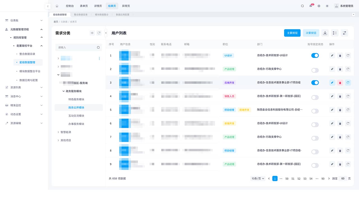The width and height of the screenshot is (359, 201).
Task: Click the 主要按钮 primary button
Action: point(292,33)
